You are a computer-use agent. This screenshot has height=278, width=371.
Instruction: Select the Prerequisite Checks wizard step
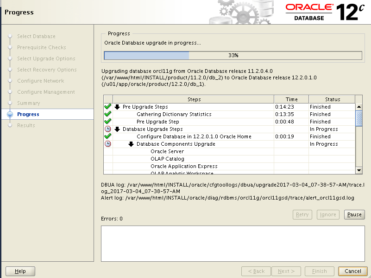point(41,47)
